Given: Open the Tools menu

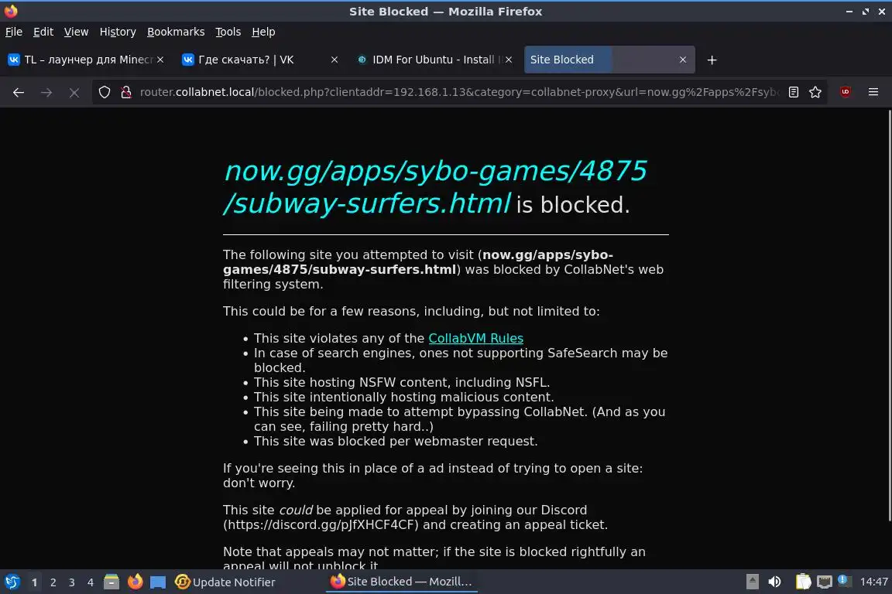Looking at the screenshot, I should pos(228,32).
